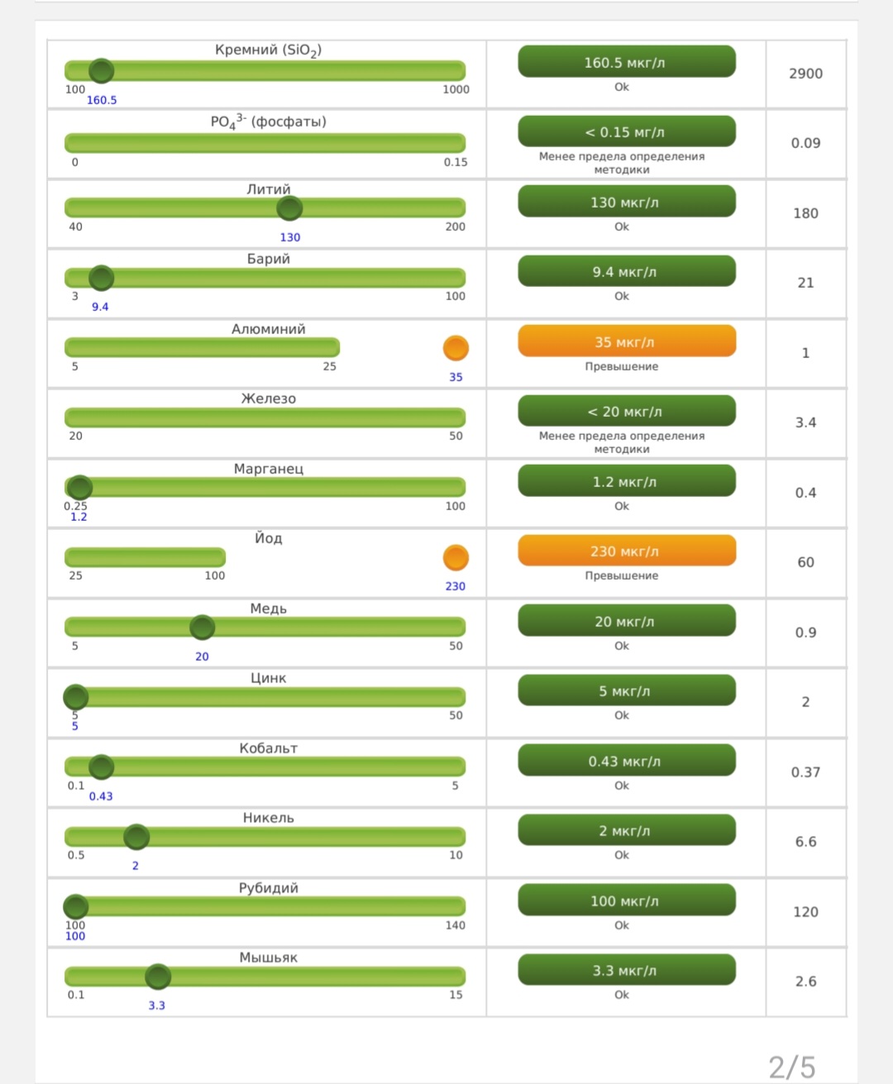This screenshot has height=1084, width=893.
Task: Click the orange 230 мкг/л badge
Action: pyautogui.click(x=626, y=551)
